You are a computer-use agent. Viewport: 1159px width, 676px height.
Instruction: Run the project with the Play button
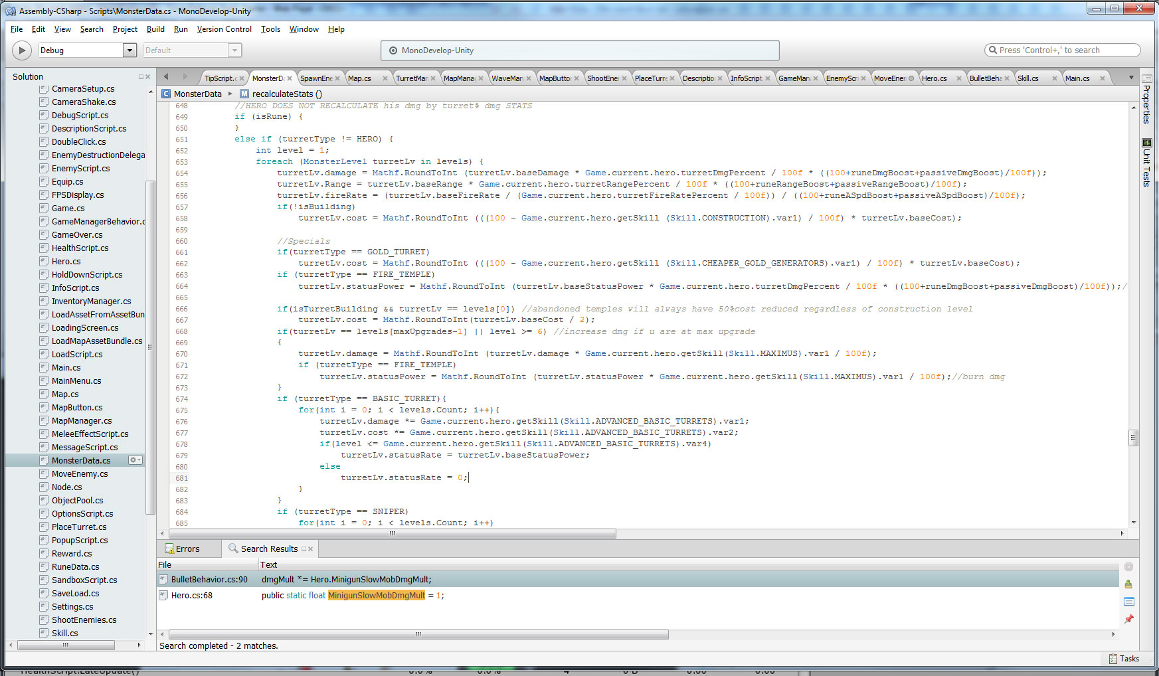point(21,50)
